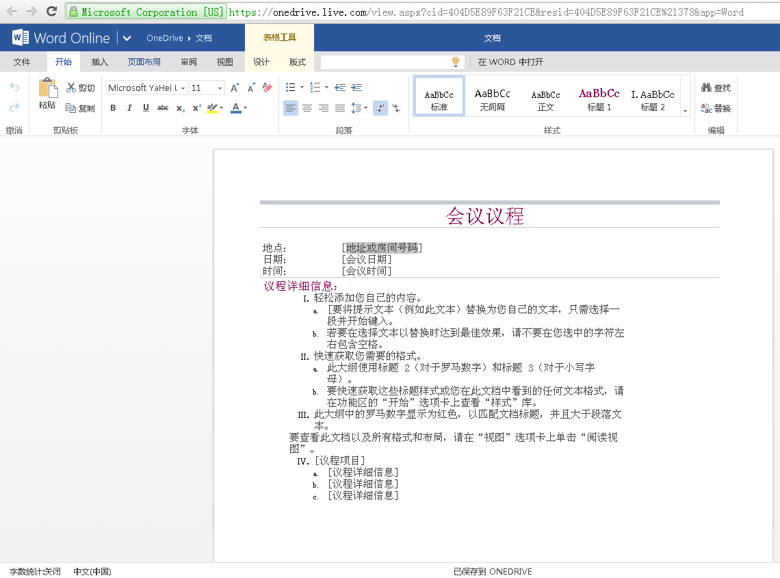This screenshot has width=780, height=578.
Task: Open the font size dropdown
Action: coord(220,88)
